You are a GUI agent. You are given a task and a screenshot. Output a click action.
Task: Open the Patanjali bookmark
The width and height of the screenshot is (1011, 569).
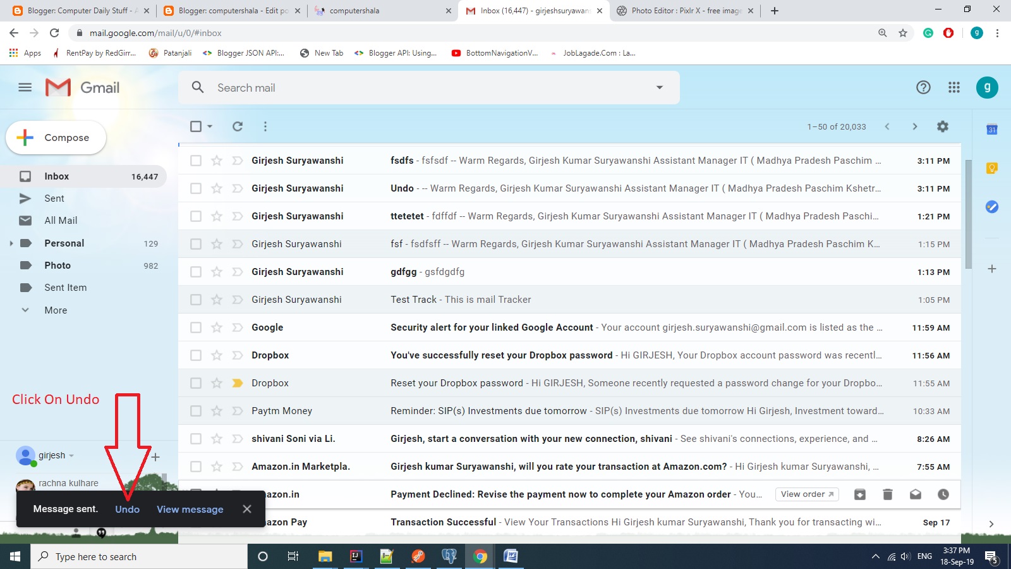(170, 53)
